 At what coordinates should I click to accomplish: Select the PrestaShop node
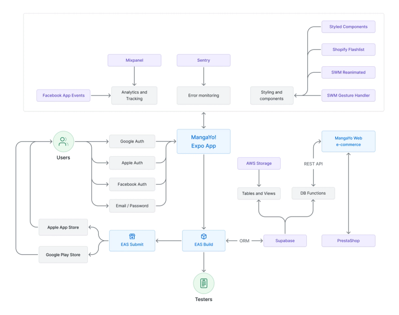(x=349, y=240)
